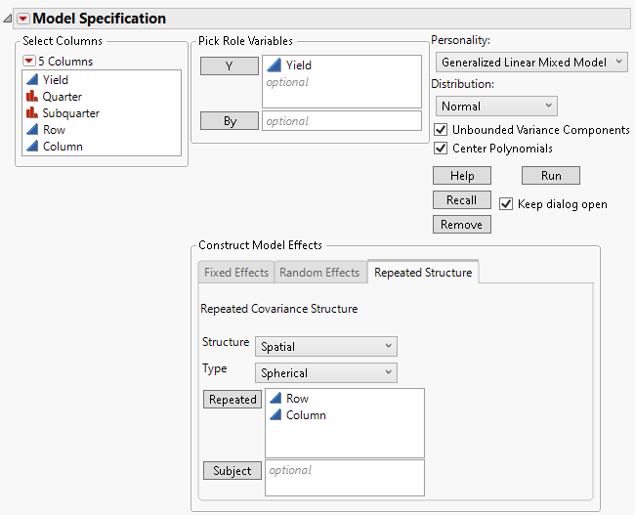The width and height of the screenshot is (635, 515).
Task: Open the red triangle menu beside 5 Columns
Action: [29, 62]
